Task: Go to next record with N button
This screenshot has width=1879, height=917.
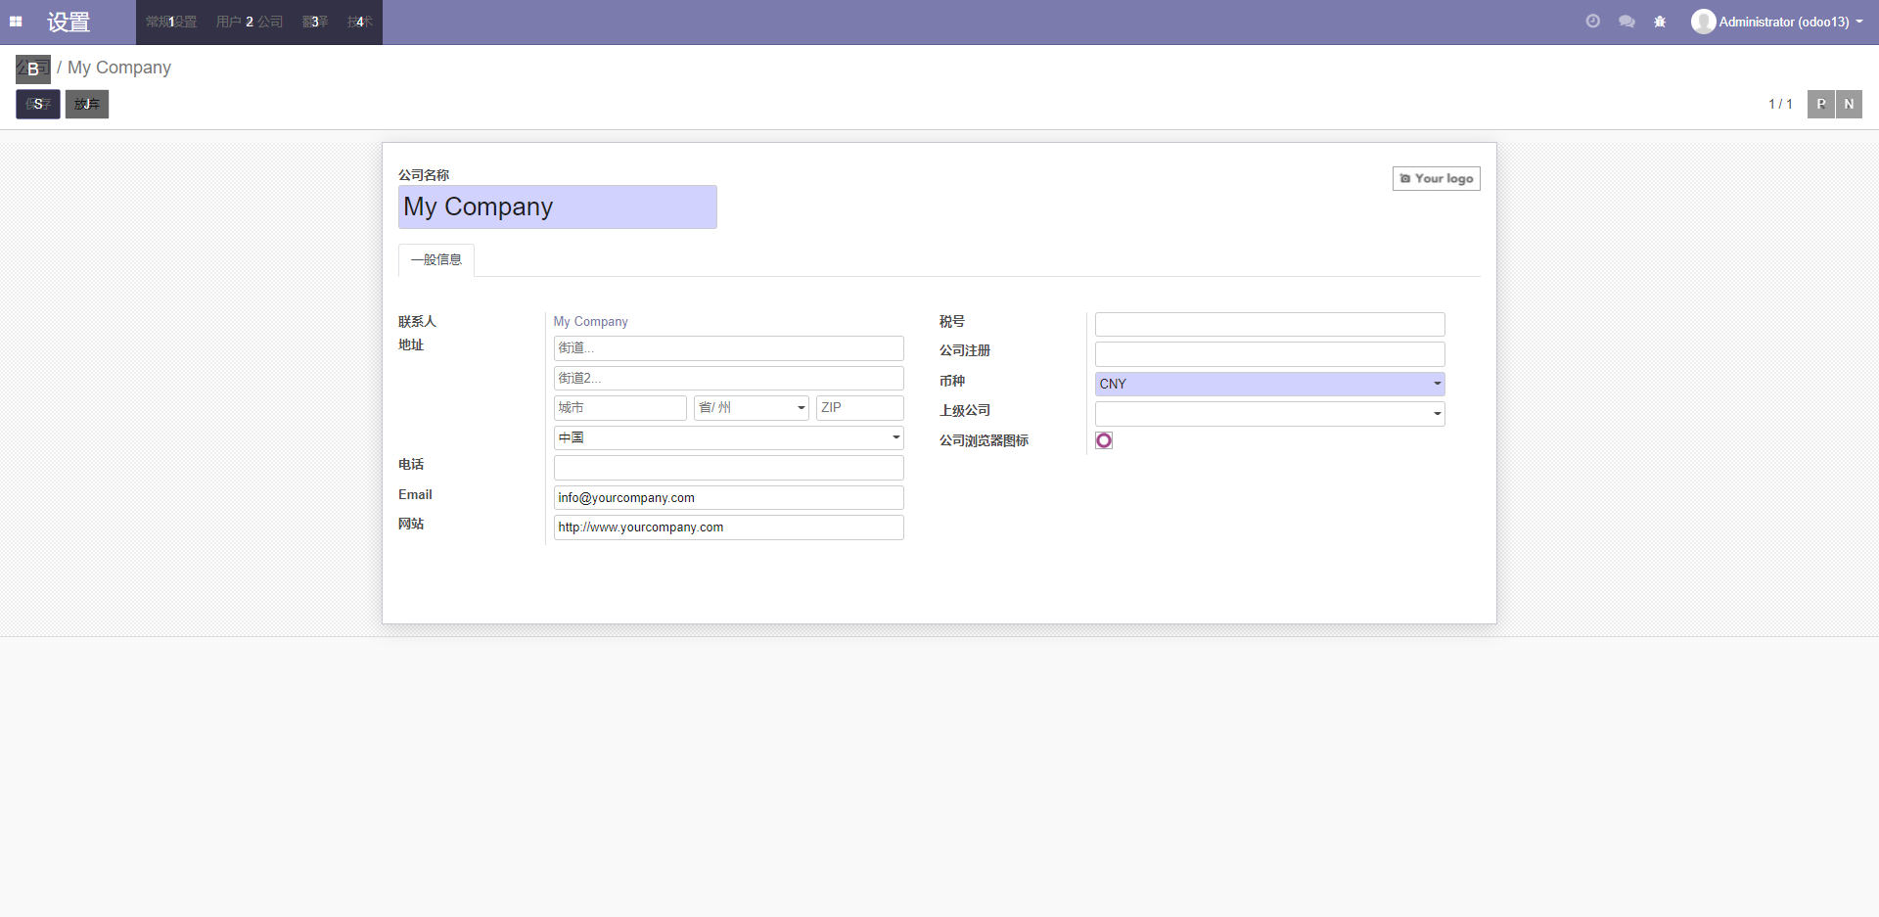Action: 1849,104
